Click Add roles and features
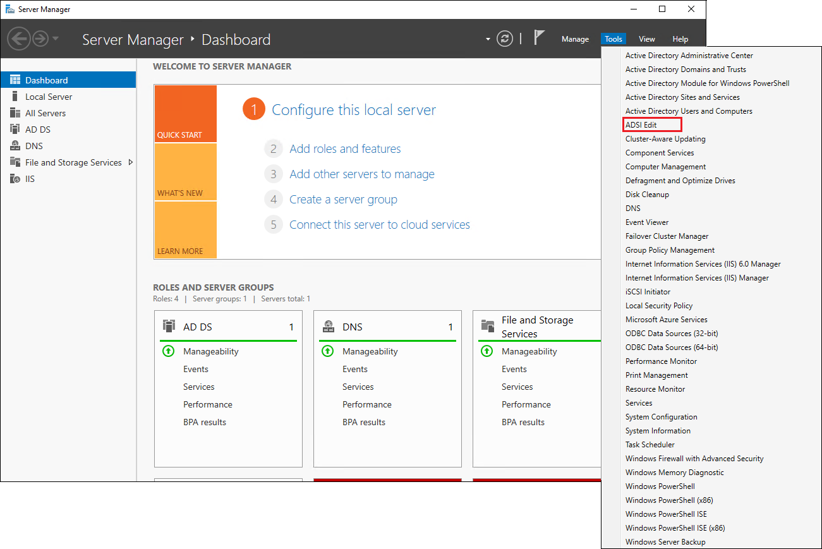The width and height of the screenshot is (822, 549). [345, 148]
